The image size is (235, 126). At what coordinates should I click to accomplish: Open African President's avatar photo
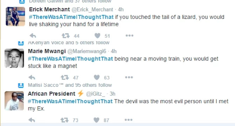point(14,101)
